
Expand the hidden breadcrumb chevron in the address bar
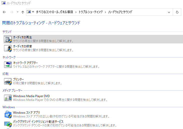[33, 12]
